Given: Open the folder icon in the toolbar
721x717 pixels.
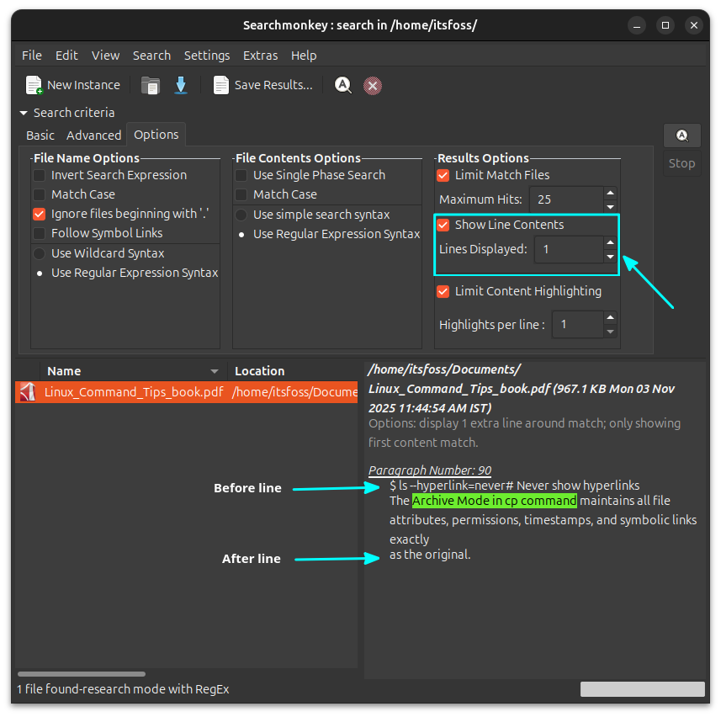Looking at the screenshot, I should (151, 84).
